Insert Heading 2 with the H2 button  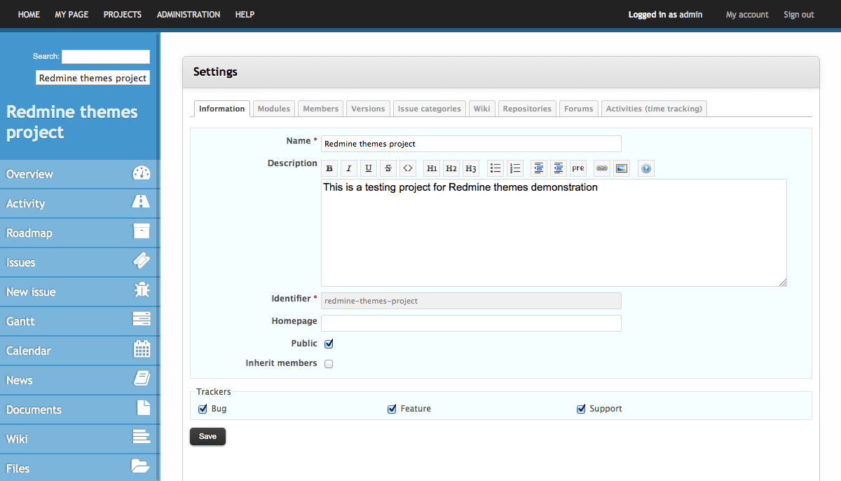pos(451,168)
